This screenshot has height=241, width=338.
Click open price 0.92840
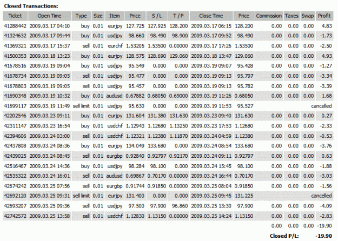click(x=135, y=156)
